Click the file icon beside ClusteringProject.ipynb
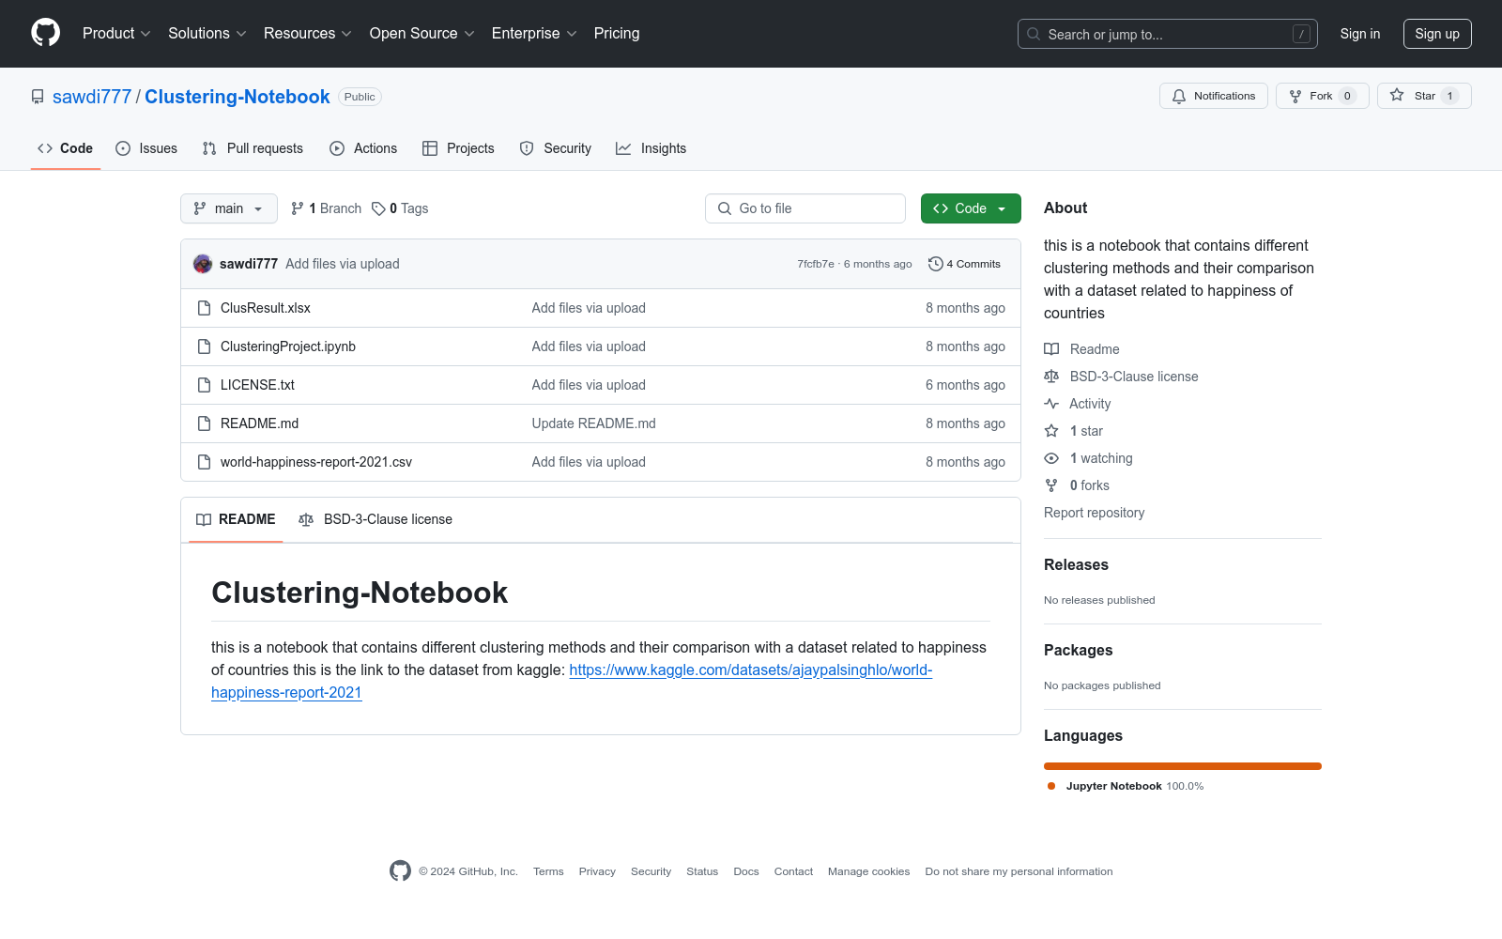This screenshot has width=1502, height=939. tap(204, 346)
